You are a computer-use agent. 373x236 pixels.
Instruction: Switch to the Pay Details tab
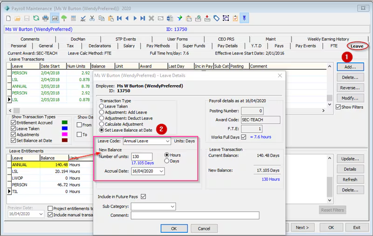coord(228,46)
